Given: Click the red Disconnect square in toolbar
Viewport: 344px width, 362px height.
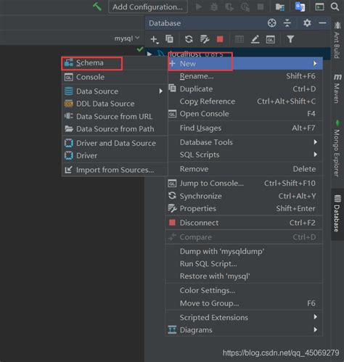Looking at the screenshot, I should [220, 39].
